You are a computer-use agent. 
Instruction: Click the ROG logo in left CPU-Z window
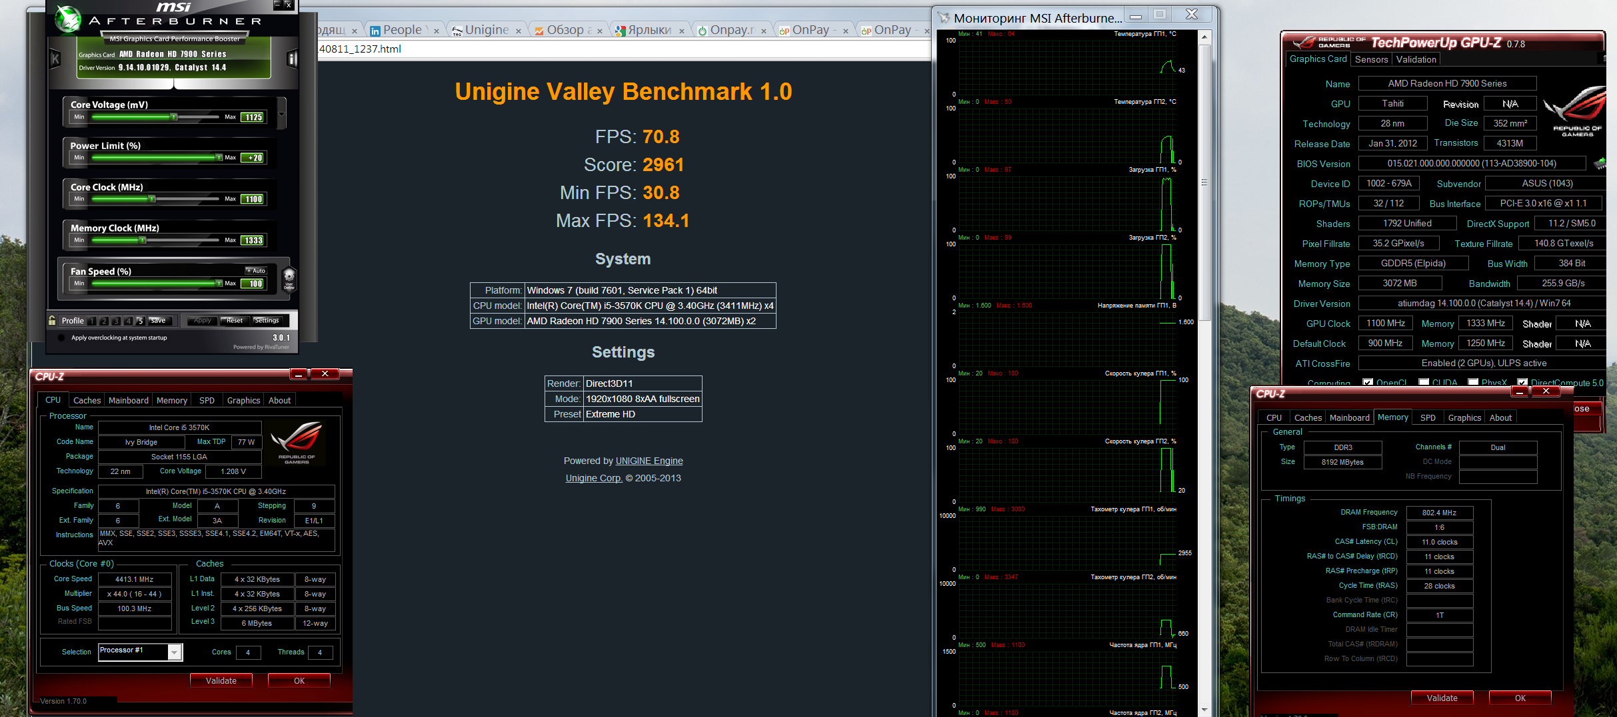(x=297, y=441)
